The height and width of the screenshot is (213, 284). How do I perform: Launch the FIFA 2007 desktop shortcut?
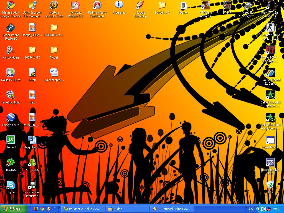coord(270,50)
